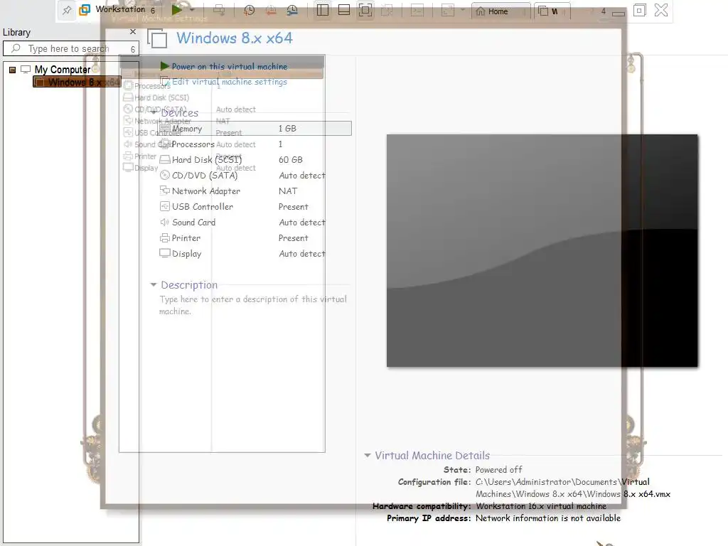Screen dimensions: 728x546
Task: Click the Printer device label
Action: (x=186, y=237)
